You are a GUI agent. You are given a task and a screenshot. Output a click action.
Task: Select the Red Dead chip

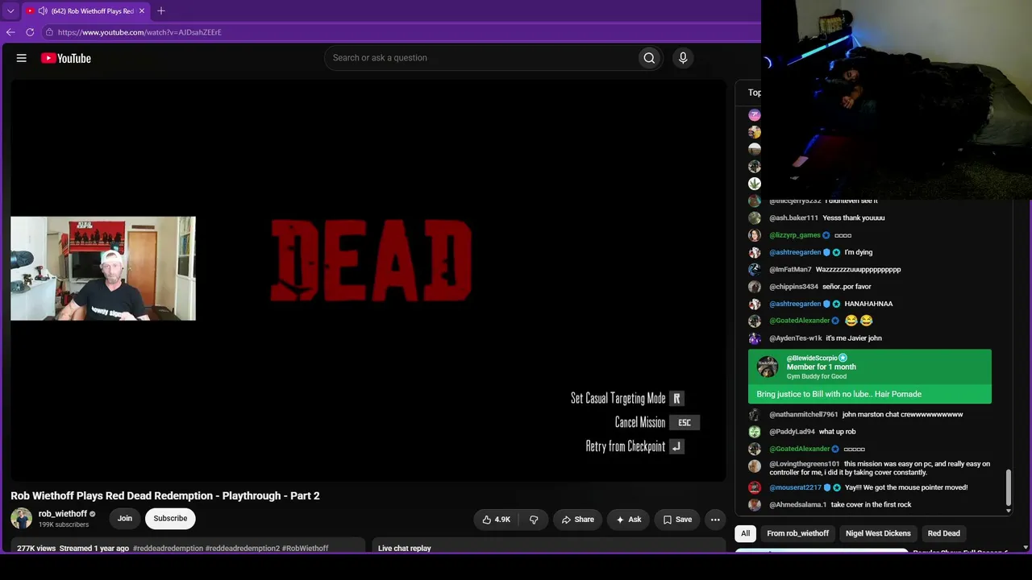[944, 533]
